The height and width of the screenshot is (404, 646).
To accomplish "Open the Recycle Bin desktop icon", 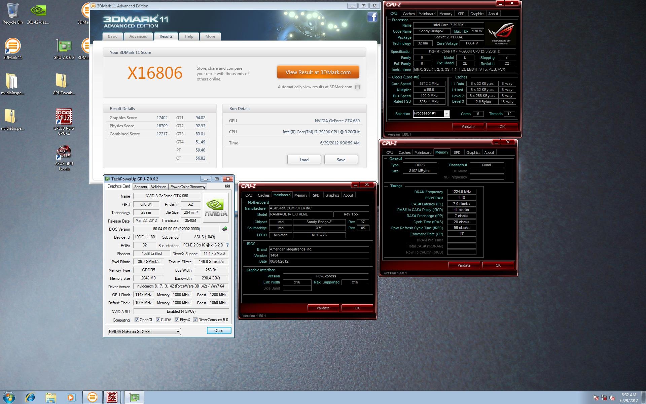I will coord(13,13).
